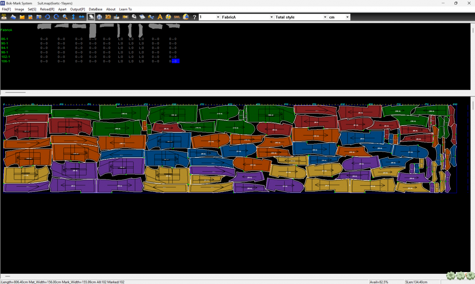Open the DataBase menu
This screenshot has height=284, width=475.
point(96,9)
